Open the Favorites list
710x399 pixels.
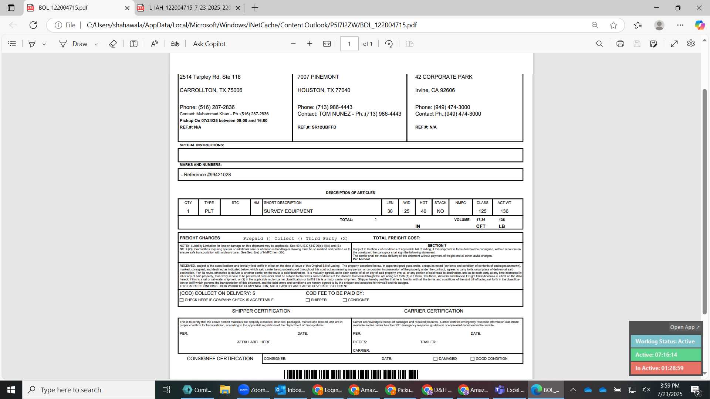point(638,25)
